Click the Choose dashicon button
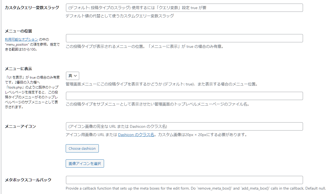This screenshot has width=327, height=194. [82, 148]
